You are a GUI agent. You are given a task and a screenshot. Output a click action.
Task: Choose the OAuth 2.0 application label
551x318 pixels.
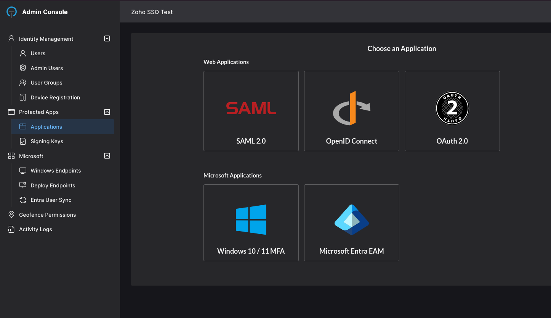(452, 141)
